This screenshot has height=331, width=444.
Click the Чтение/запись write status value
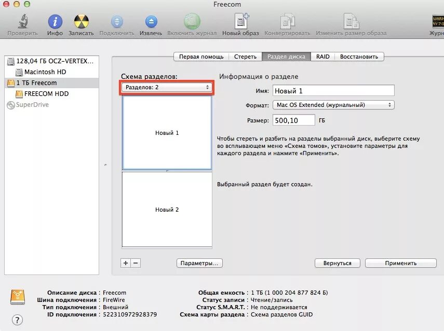point(272,300)
